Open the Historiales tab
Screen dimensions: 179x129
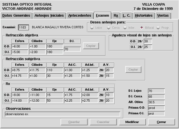tap(143, 16)
